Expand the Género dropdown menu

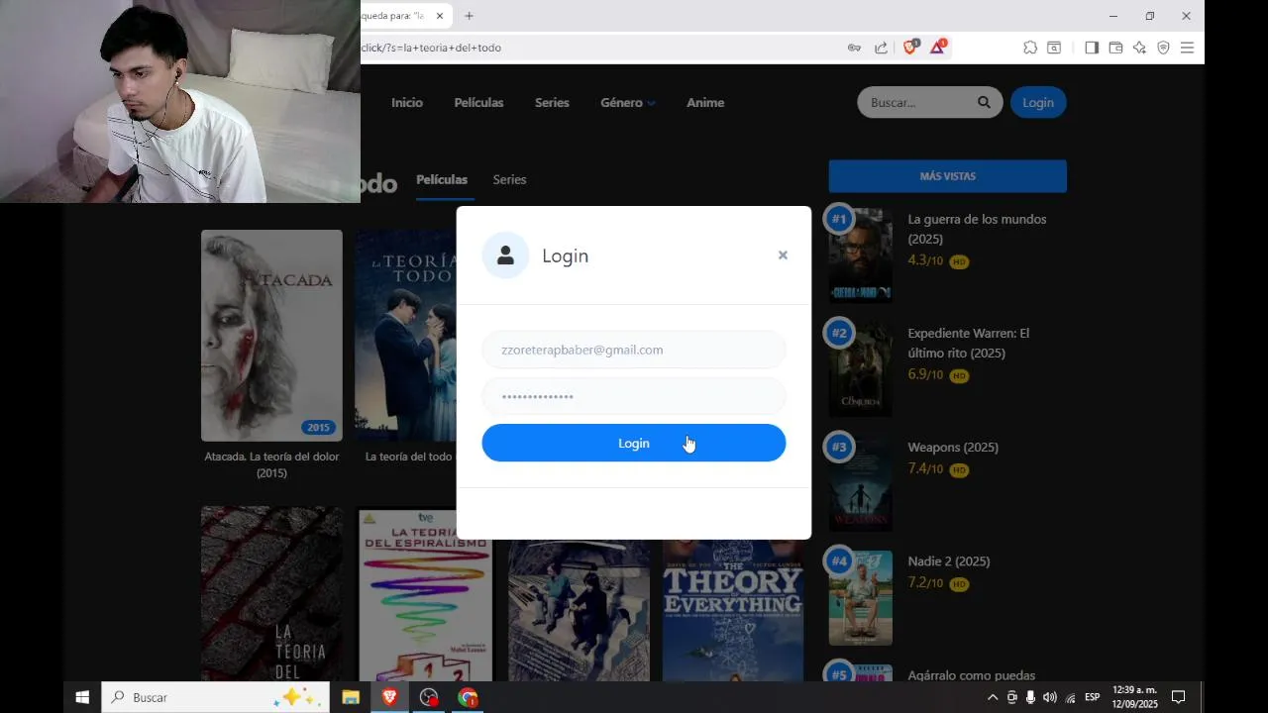[628, 103]
